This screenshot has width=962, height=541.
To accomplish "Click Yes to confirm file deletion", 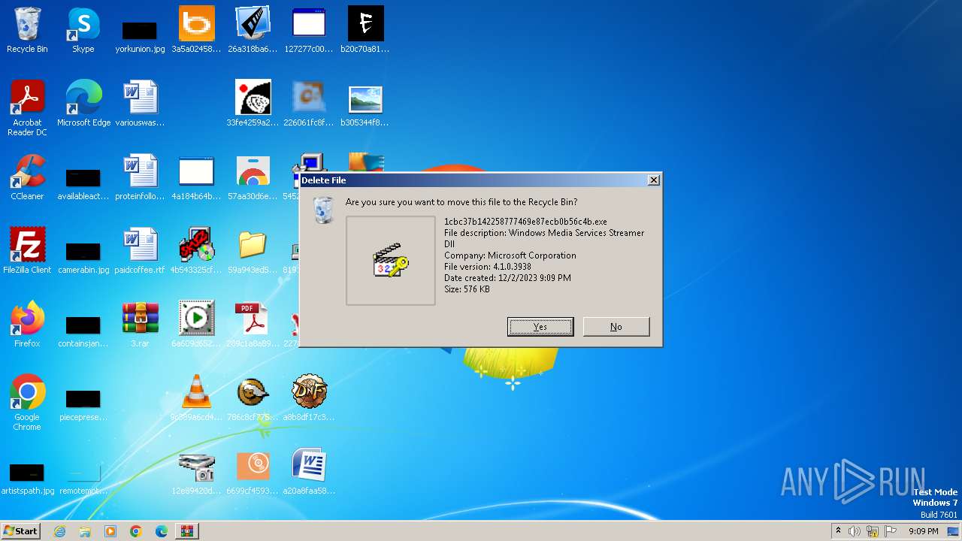I will (540, 327).
